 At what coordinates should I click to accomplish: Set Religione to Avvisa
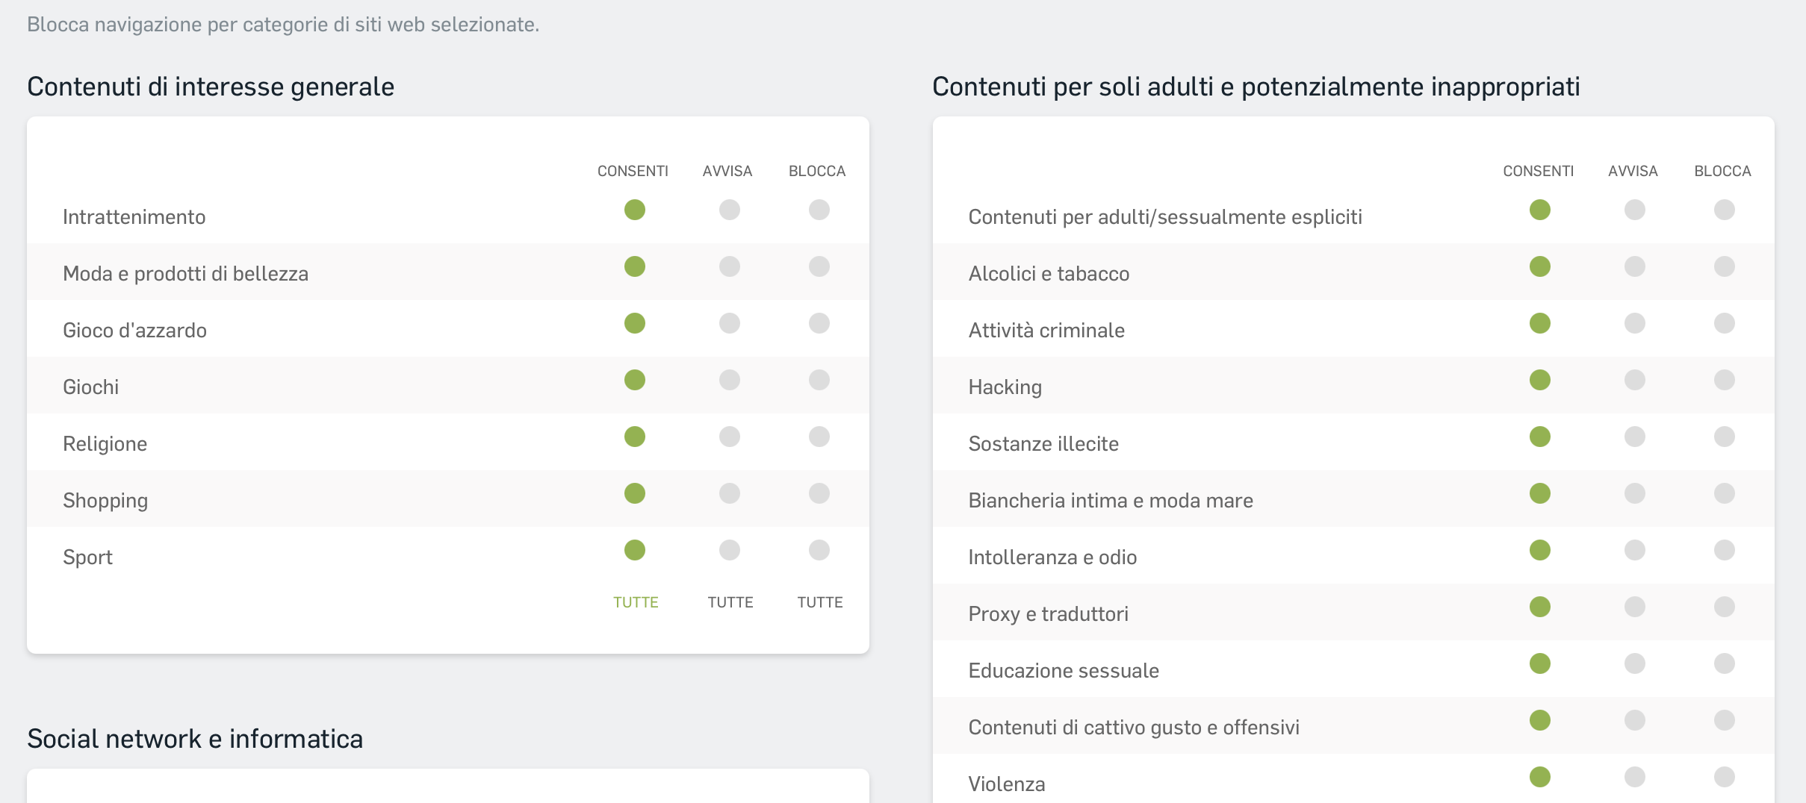click(730, 437)
